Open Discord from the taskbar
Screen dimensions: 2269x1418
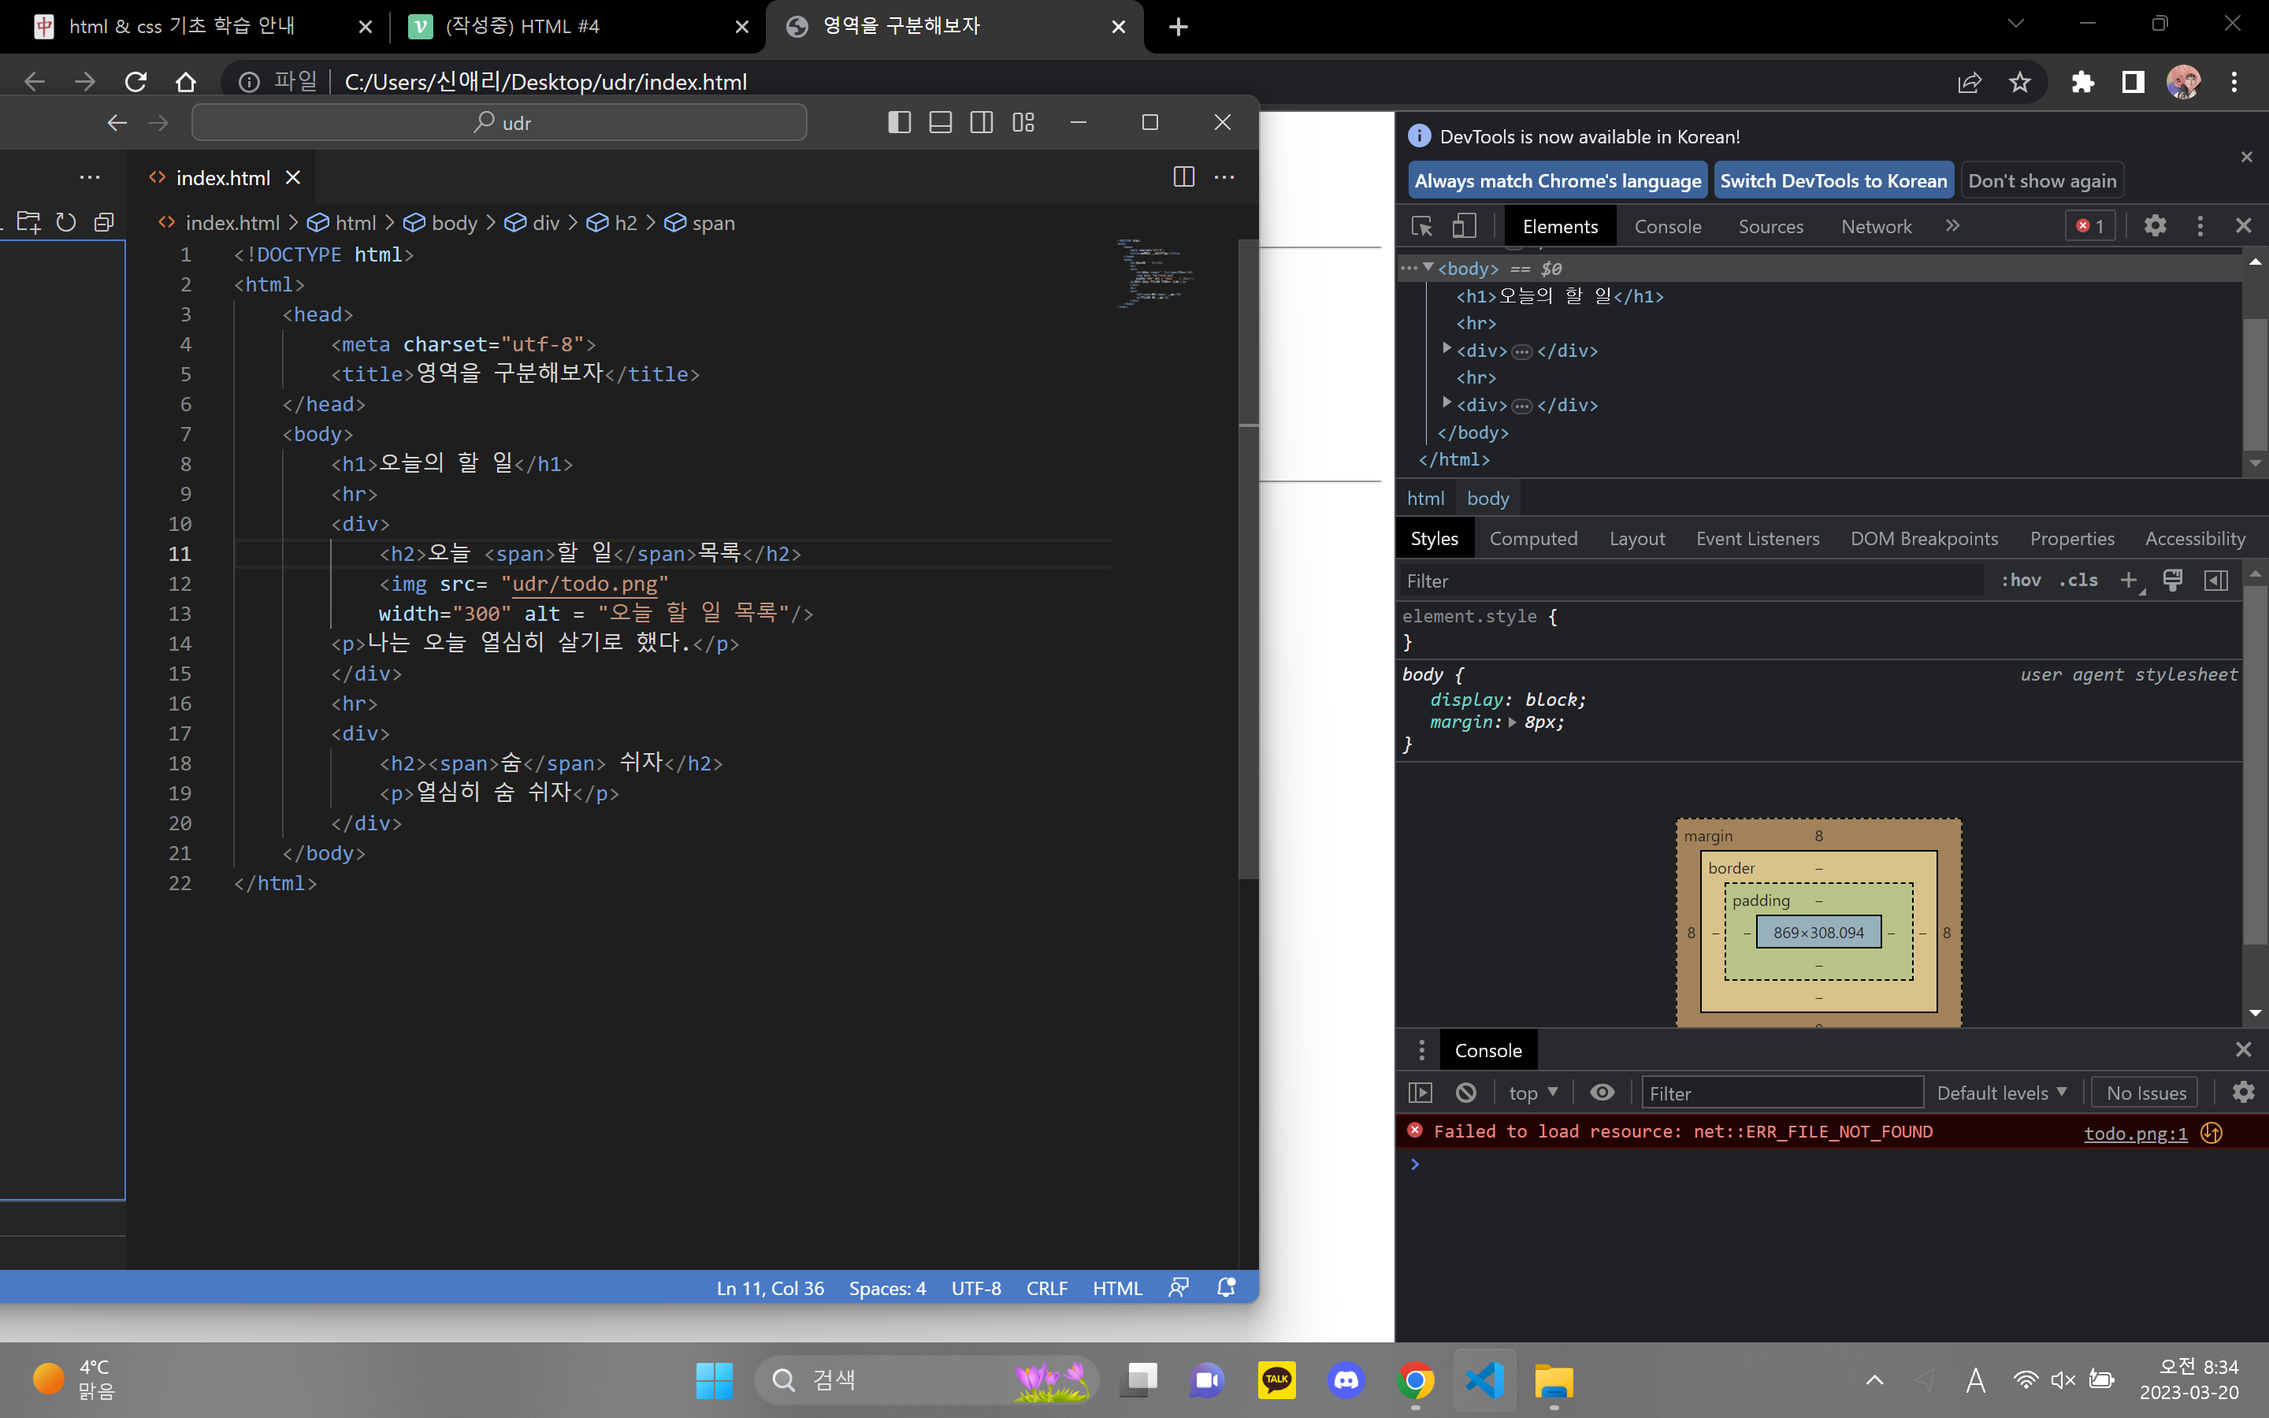[1346, 1379]
